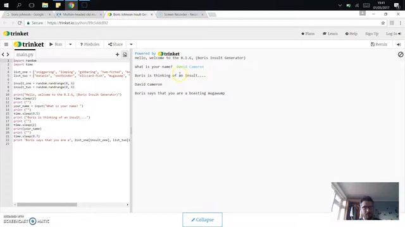The width and height of the screenshot is (405, 227).
Task: Open the Help link
Action: [351, 33]
